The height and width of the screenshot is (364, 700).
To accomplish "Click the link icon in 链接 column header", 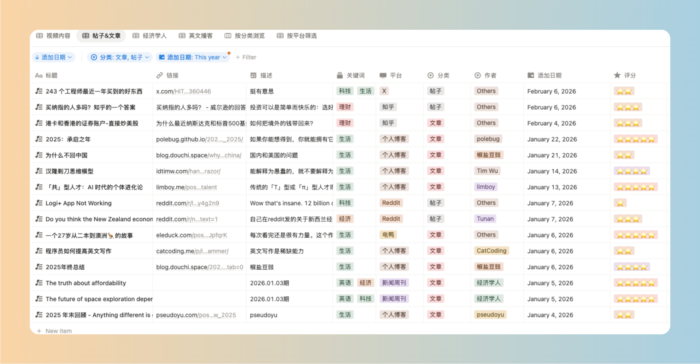I will click(159, 76).
